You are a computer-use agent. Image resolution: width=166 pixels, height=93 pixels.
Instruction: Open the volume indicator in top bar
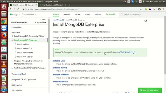coord(151,2)
